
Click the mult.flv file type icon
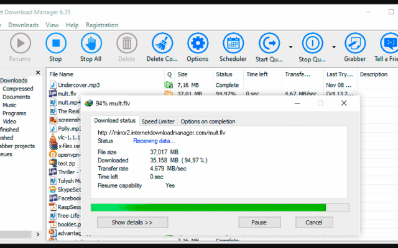click(x=53, y=94)
